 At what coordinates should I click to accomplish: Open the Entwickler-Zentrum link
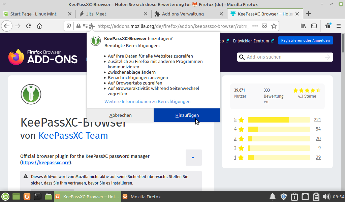253,41
